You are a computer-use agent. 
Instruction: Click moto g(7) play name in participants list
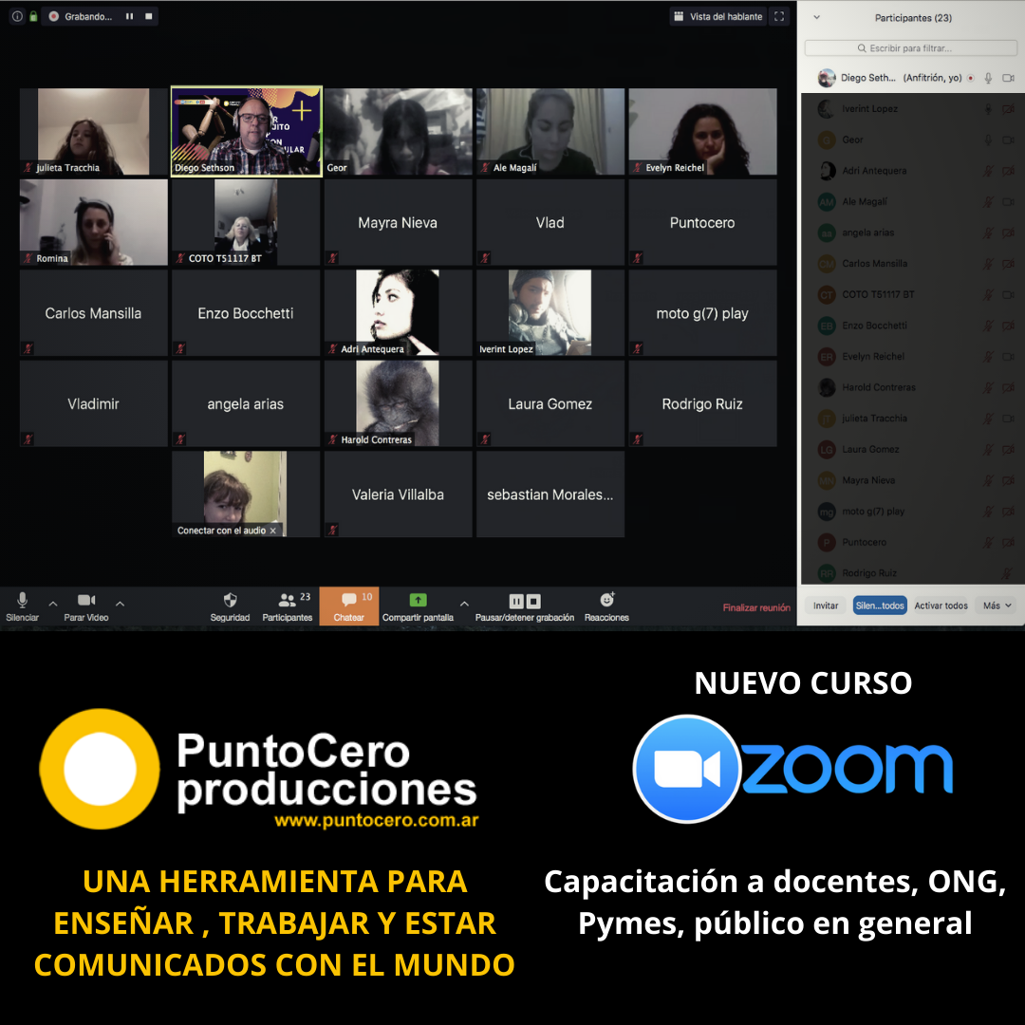pos(873,512)
